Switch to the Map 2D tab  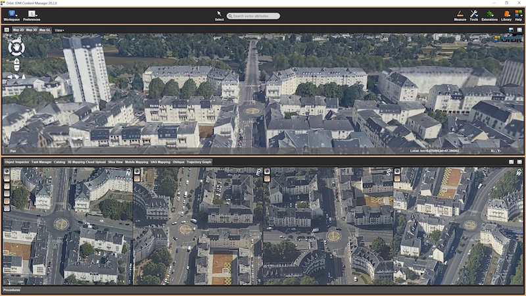point(18,30)
